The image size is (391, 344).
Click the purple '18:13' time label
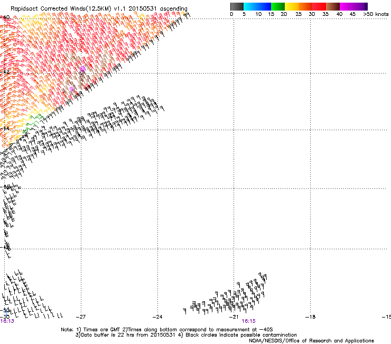7,321
